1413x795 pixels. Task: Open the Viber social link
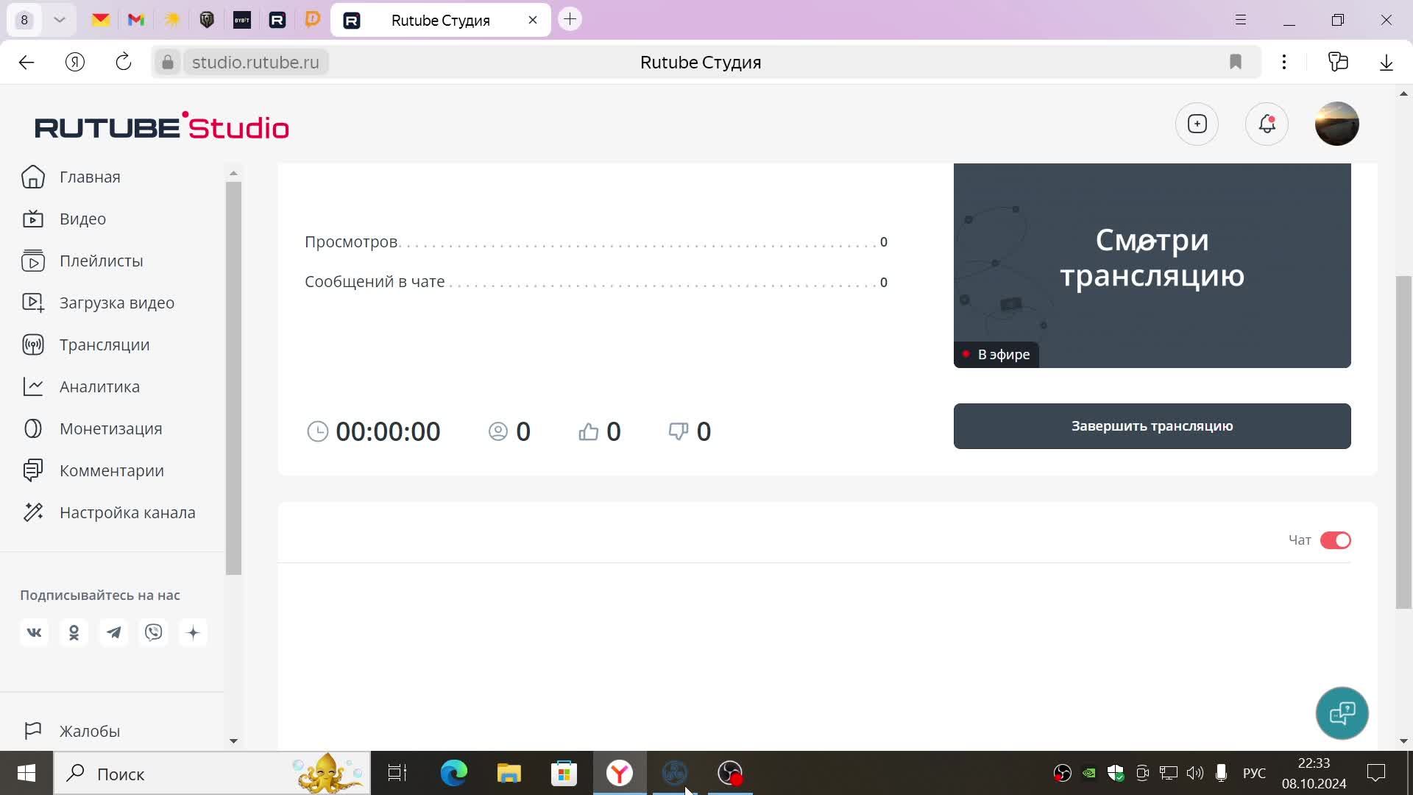pyautogui.click(x=153, y=633)
